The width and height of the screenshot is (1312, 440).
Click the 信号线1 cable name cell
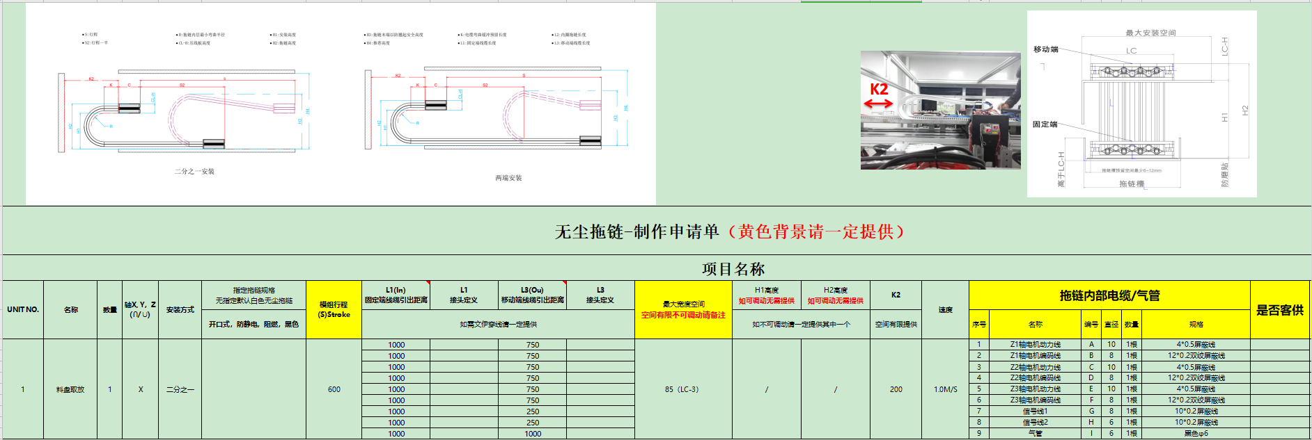tap(1035, 411)
